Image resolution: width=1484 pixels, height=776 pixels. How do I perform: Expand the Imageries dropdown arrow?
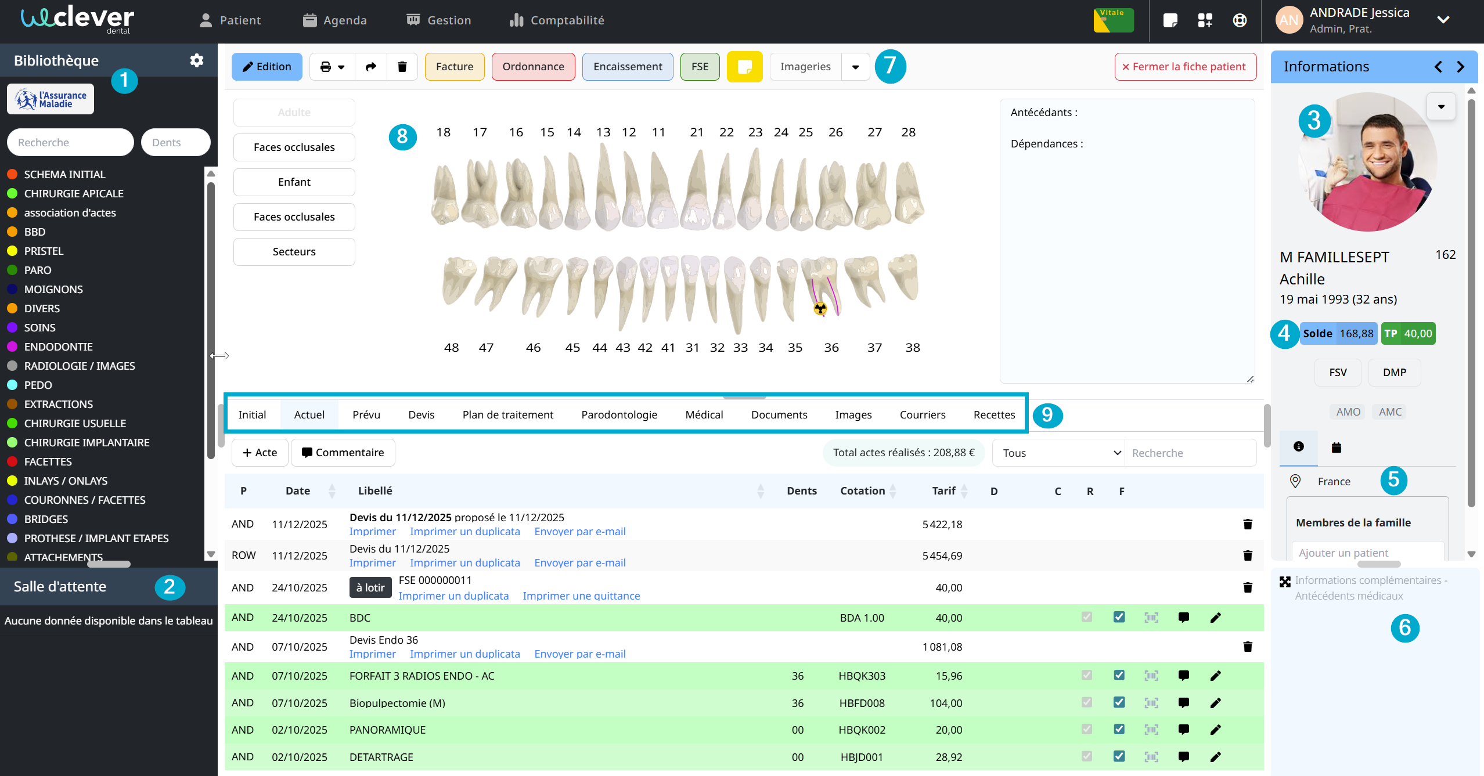click(855, 67)
